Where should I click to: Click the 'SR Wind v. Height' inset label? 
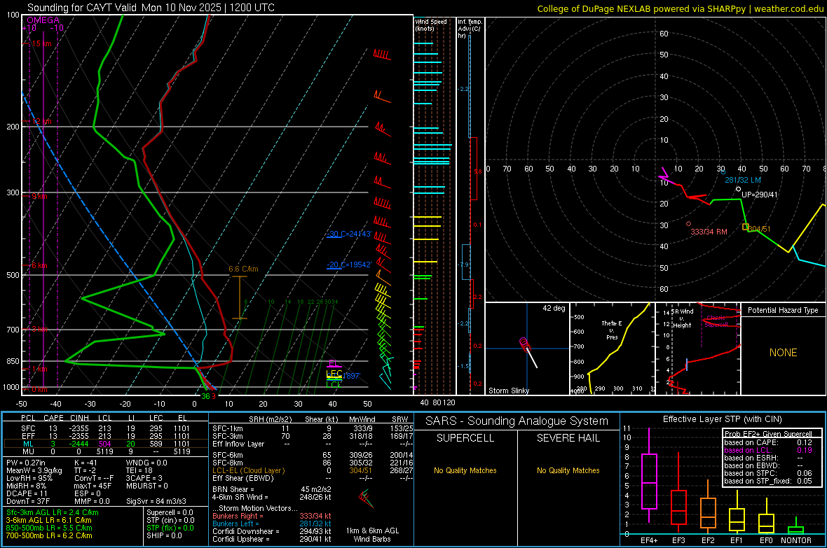pos(683,318)
